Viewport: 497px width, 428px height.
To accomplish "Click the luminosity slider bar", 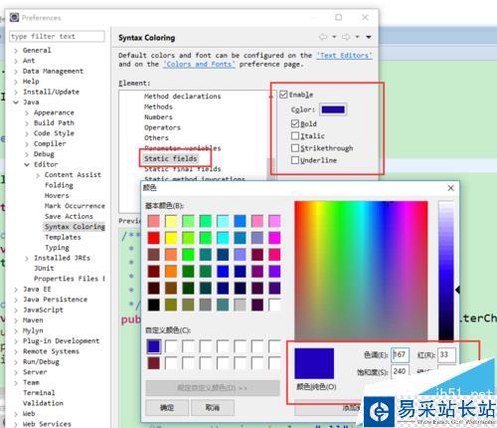I will pyautogui.click(x=446, y=271).
